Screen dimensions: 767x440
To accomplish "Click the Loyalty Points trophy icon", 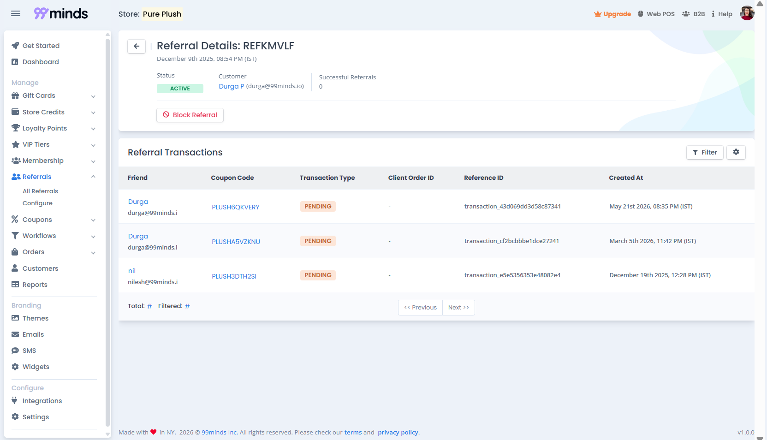I will [15, 128].
